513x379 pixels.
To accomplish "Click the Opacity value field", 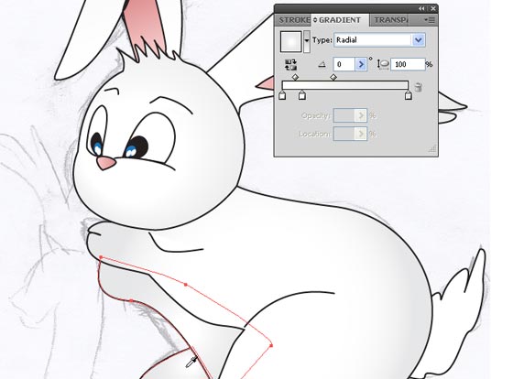I will pyautogui.click(x=344, y=115).
